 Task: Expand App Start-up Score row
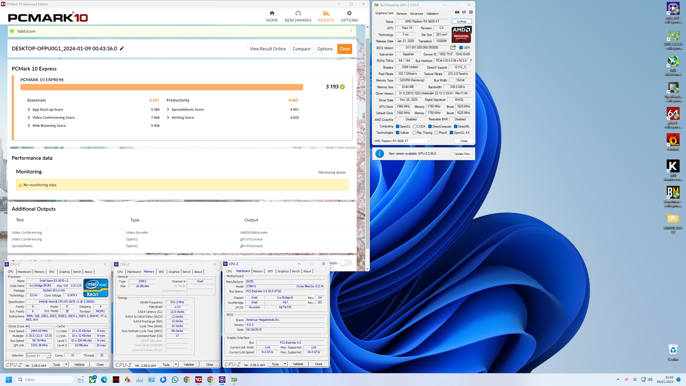pos(29,109)
